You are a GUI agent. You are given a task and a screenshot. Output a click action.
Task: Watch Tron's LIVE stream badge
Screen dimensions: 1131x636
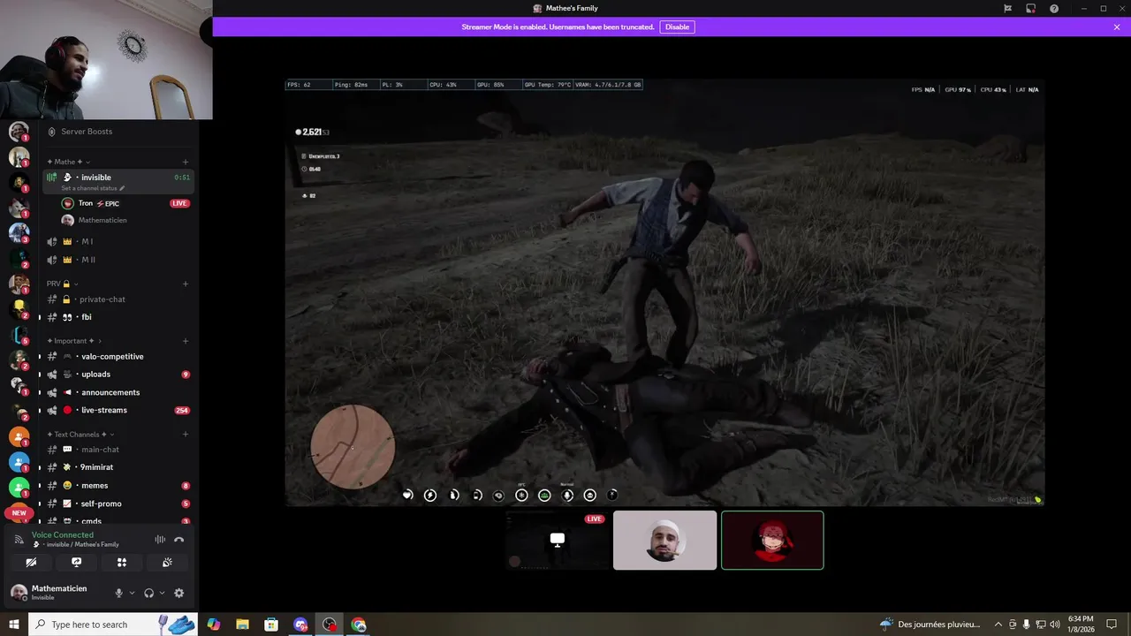[x=179, y=203]
